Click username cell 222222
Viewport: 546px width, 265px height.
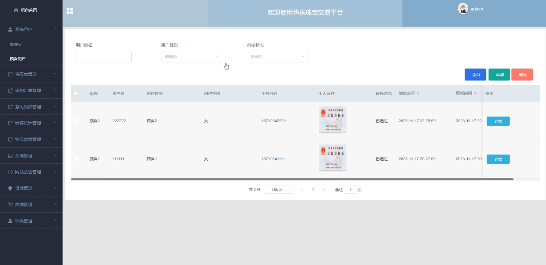pos(119,121)
